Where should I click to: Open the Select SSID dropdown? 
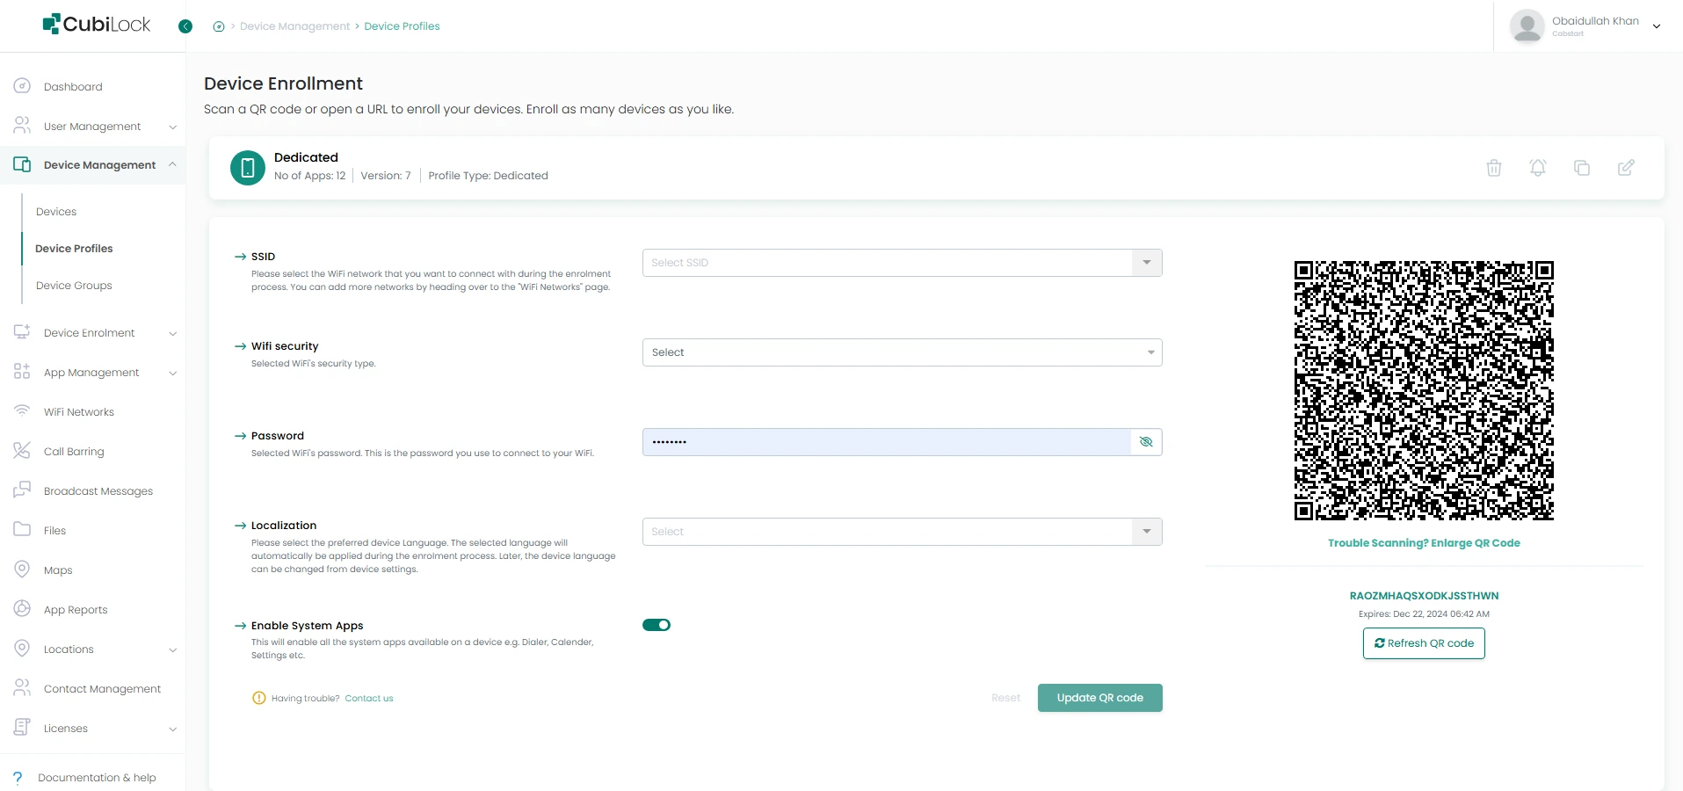[x=902, y=263]
